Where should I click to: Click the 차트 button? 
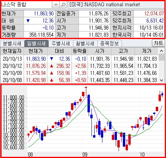pyautogui.click(x=159, y=43)
